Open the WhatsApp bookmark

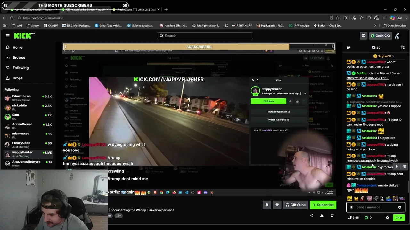pyautogui.click(x=299, y=26)
